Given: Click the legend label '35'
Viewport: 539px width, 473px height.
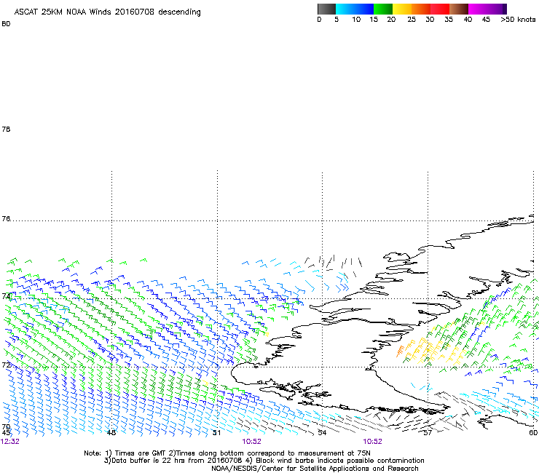Looking at the screenshot, I should 449,20.
